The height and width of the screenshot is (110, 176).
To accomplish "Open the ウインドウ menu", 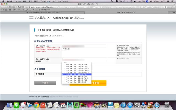I will tap(57, 1).
